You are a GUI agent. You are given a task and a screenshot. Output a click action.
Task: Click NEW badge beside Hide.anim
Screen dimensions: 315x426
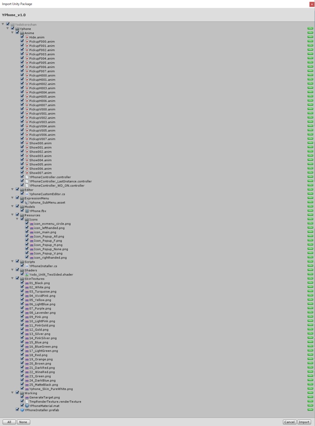coord(310,37)
